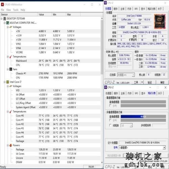Switch to the 显卡 tab in upper CPU-Z
Image resolution: width=169 pixels, height=169 pixels.
pos(143,9)
